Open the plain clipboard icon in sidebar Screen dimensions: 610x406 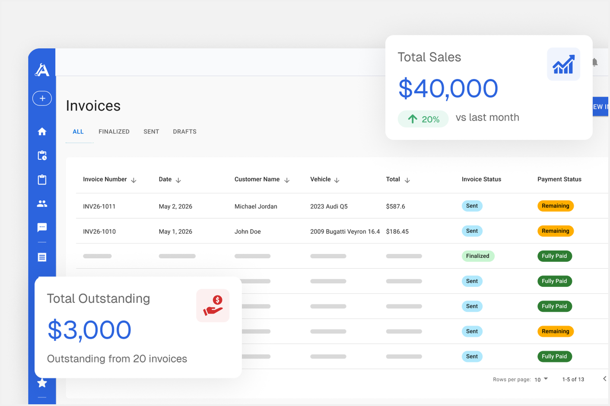pos(42,180)
